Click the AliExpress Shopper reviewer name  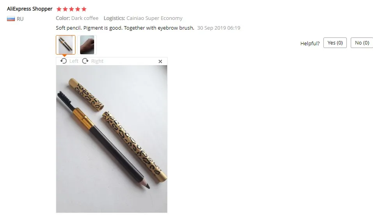tap(30, 9)
